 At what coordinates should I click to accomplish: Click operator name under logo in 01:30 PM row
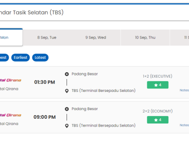pos(9,89)
